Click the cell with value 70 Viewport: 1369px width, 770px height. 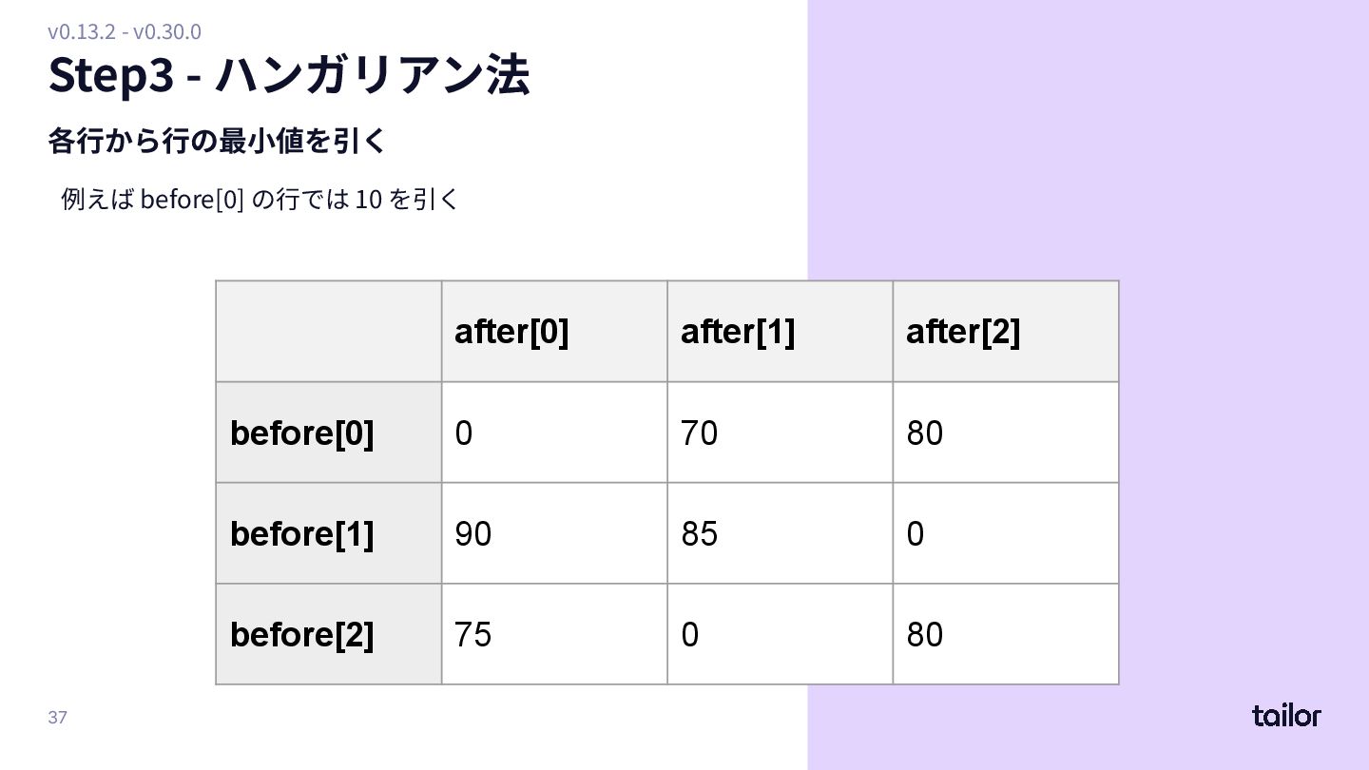point(700,433)
